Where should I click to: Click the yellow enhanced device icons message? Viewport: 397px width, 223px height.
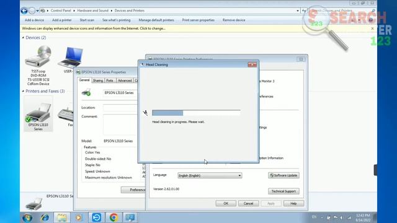click(94, 28)
